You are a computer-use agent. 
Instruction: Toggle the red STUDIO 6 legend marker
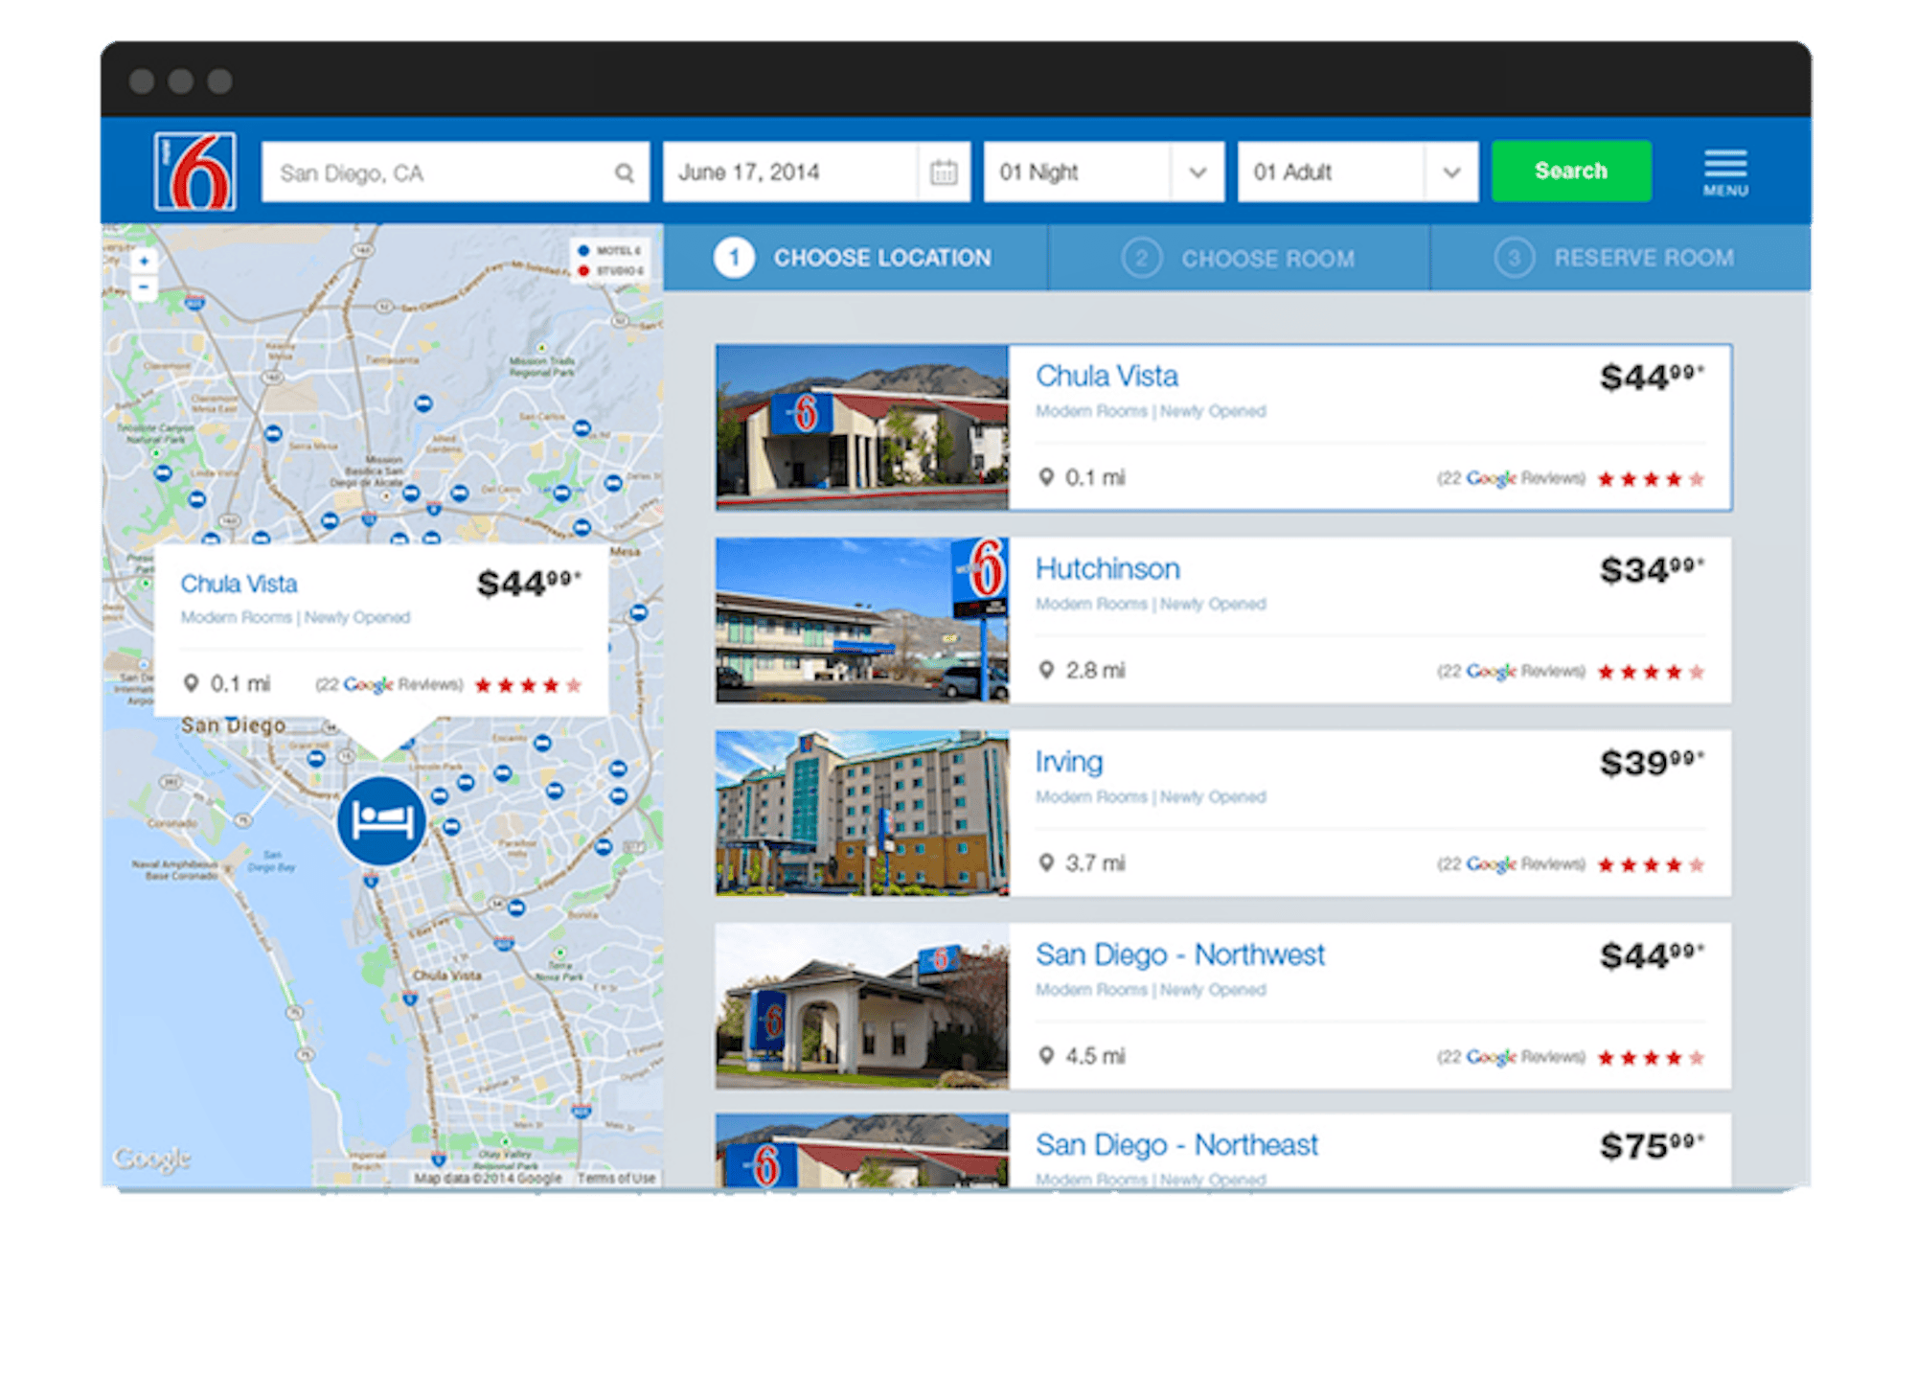[586, 270]
